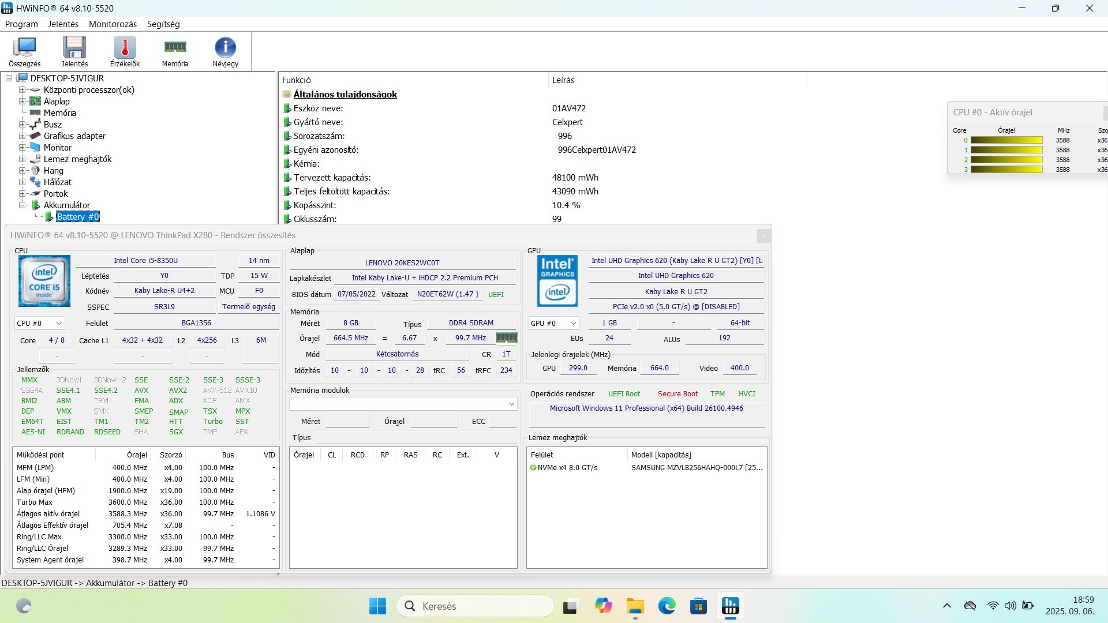Open the GPU #0 selector dropdown
The width and height of the screenshot is (1108, 623).
[x=553, y=324]
